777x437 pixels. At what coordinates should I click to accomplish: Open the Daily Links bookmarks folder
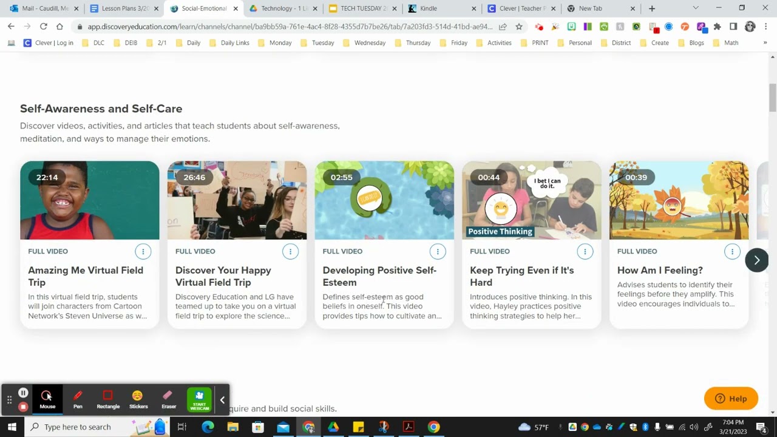coord(228,43)
